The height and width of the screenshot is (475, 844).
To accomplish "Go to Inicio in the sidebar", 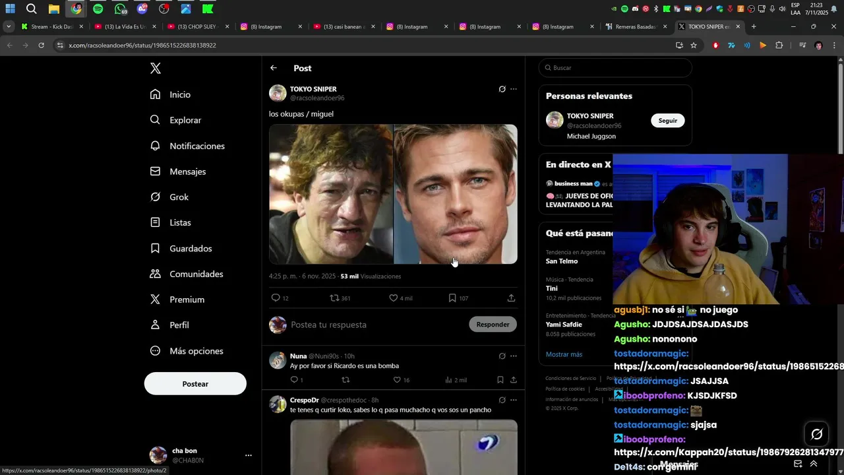I will (170, 94).
